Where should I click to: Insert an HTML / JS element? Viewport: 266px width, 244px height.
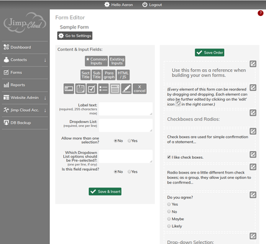click(123, 75)
